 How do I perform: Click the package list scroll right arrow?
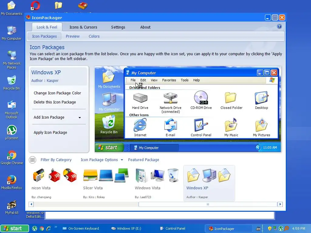point(280,204)
